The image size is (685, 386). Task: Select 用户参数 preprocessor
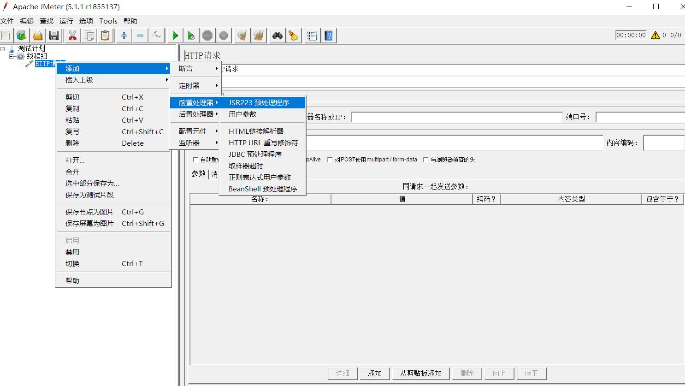click(262, 114)
